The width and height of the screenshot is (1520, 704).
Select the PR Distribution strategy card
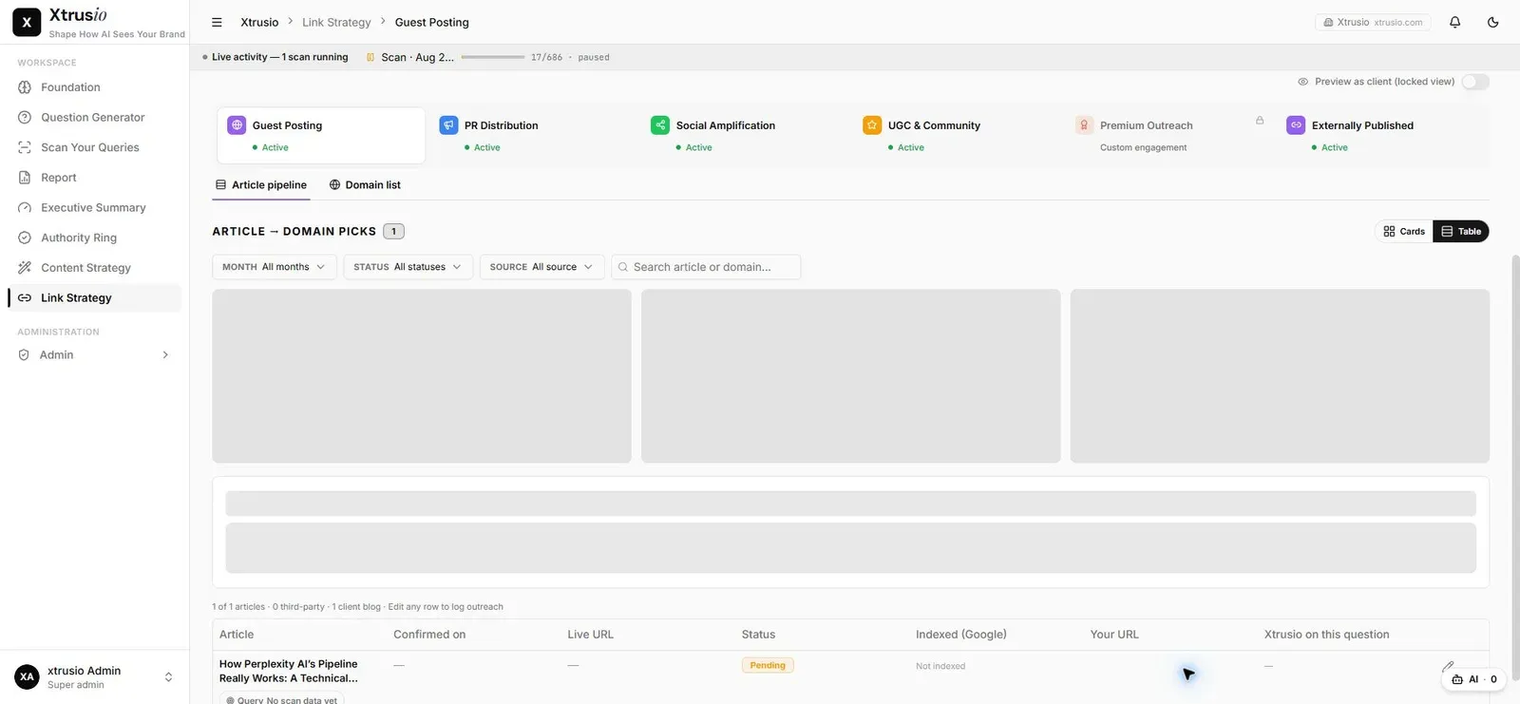[x=533, y=135]
